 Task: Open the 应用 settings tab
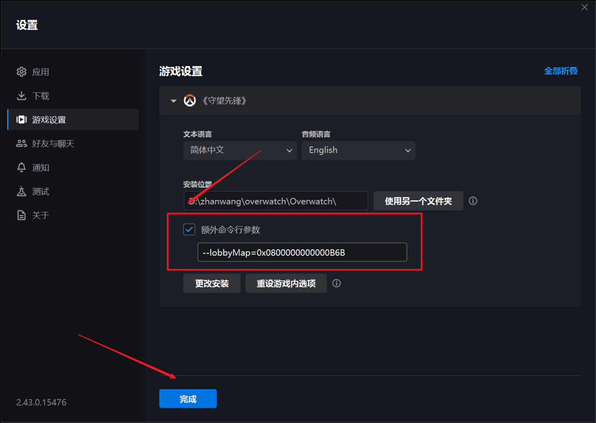[73, 72]
